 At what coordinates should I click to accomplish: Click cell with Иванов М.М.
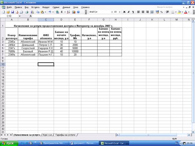click(x=46, y=42)
